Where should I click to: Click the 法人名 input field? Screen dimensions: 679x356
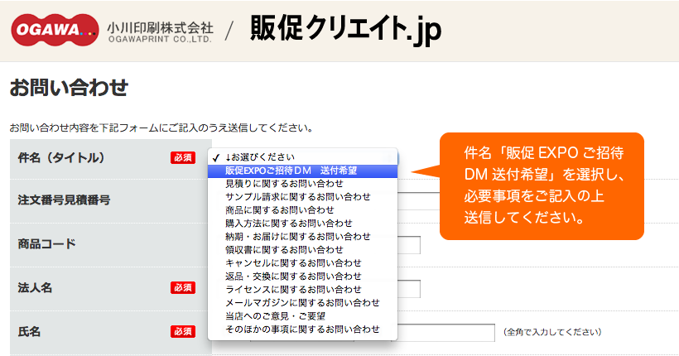point(409,289)
